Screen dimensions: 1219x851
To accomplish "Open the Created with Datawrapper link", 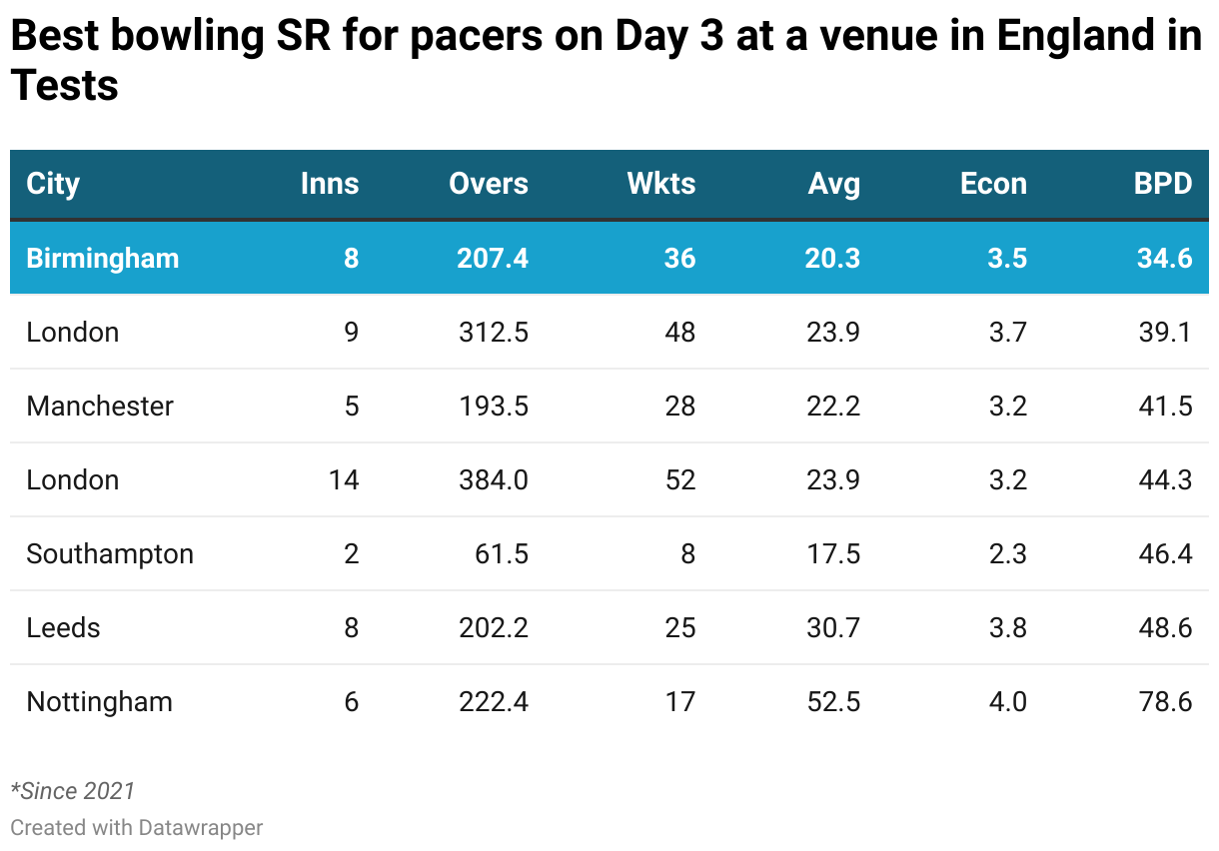I will pyautogui.click(x=137, y=827).
